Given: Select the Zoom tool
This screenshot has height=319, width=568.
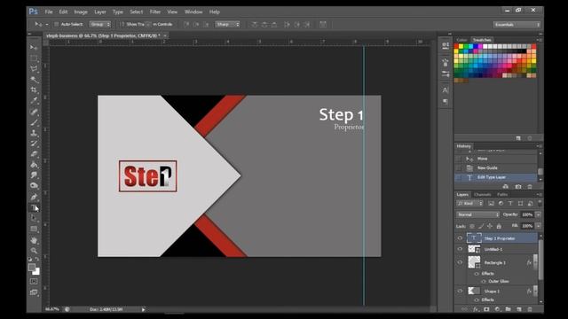Looking at the screenshot, I should pos(34,250).
